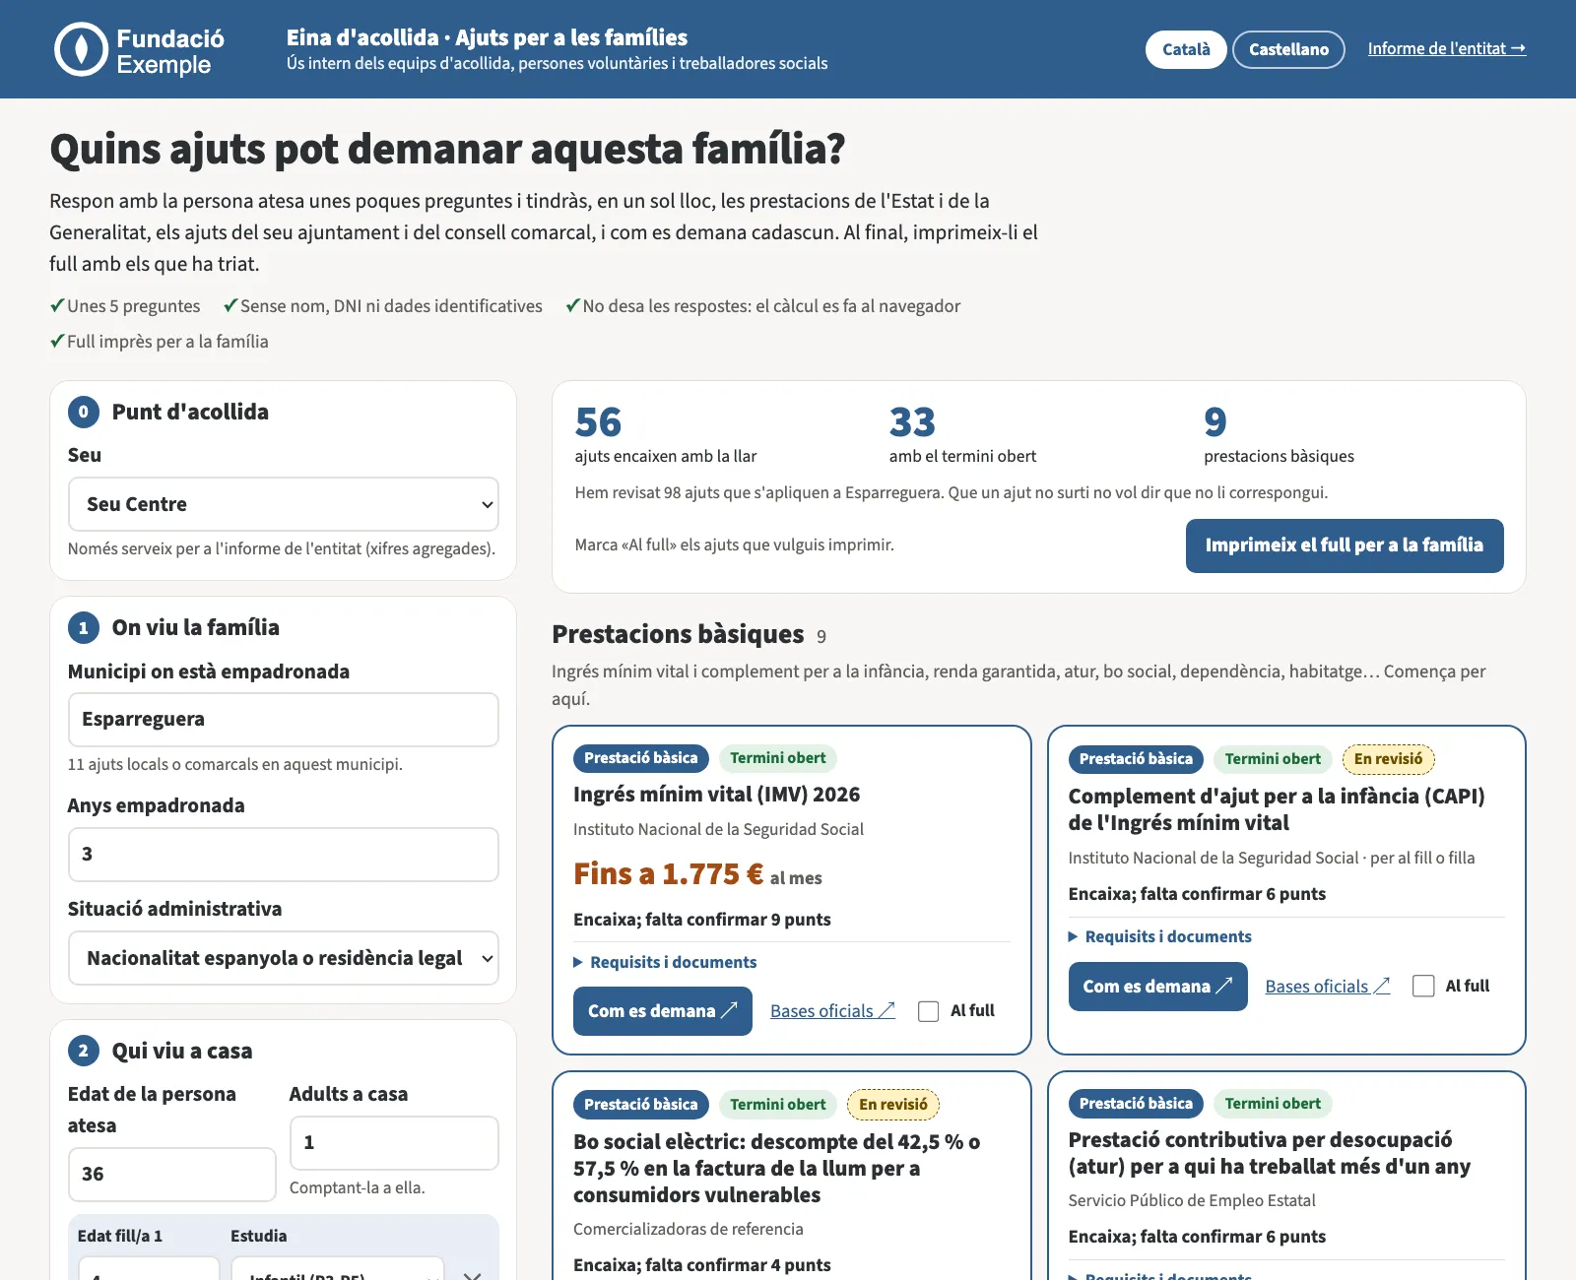Click the Prestació bàsica badge on atur card
Screen dimensions: 1576x1280
pyautogui.click(x=1136, y=1104)
